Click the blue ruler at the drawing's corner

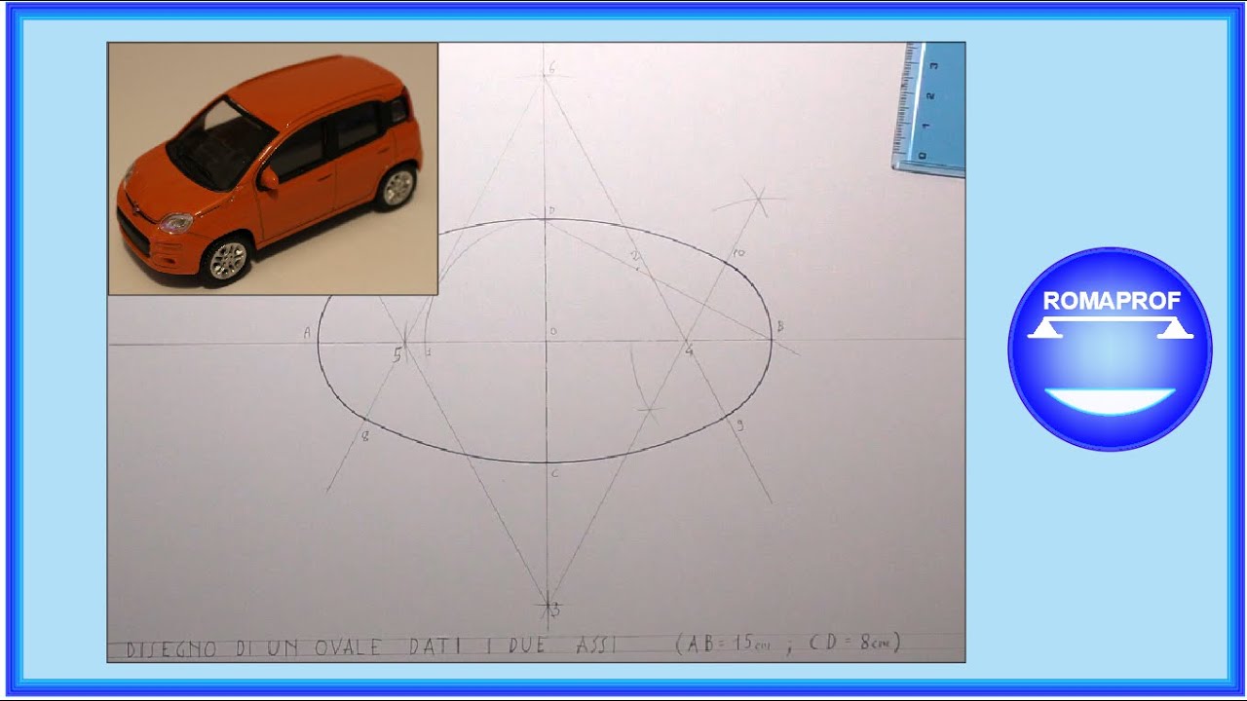929,108
